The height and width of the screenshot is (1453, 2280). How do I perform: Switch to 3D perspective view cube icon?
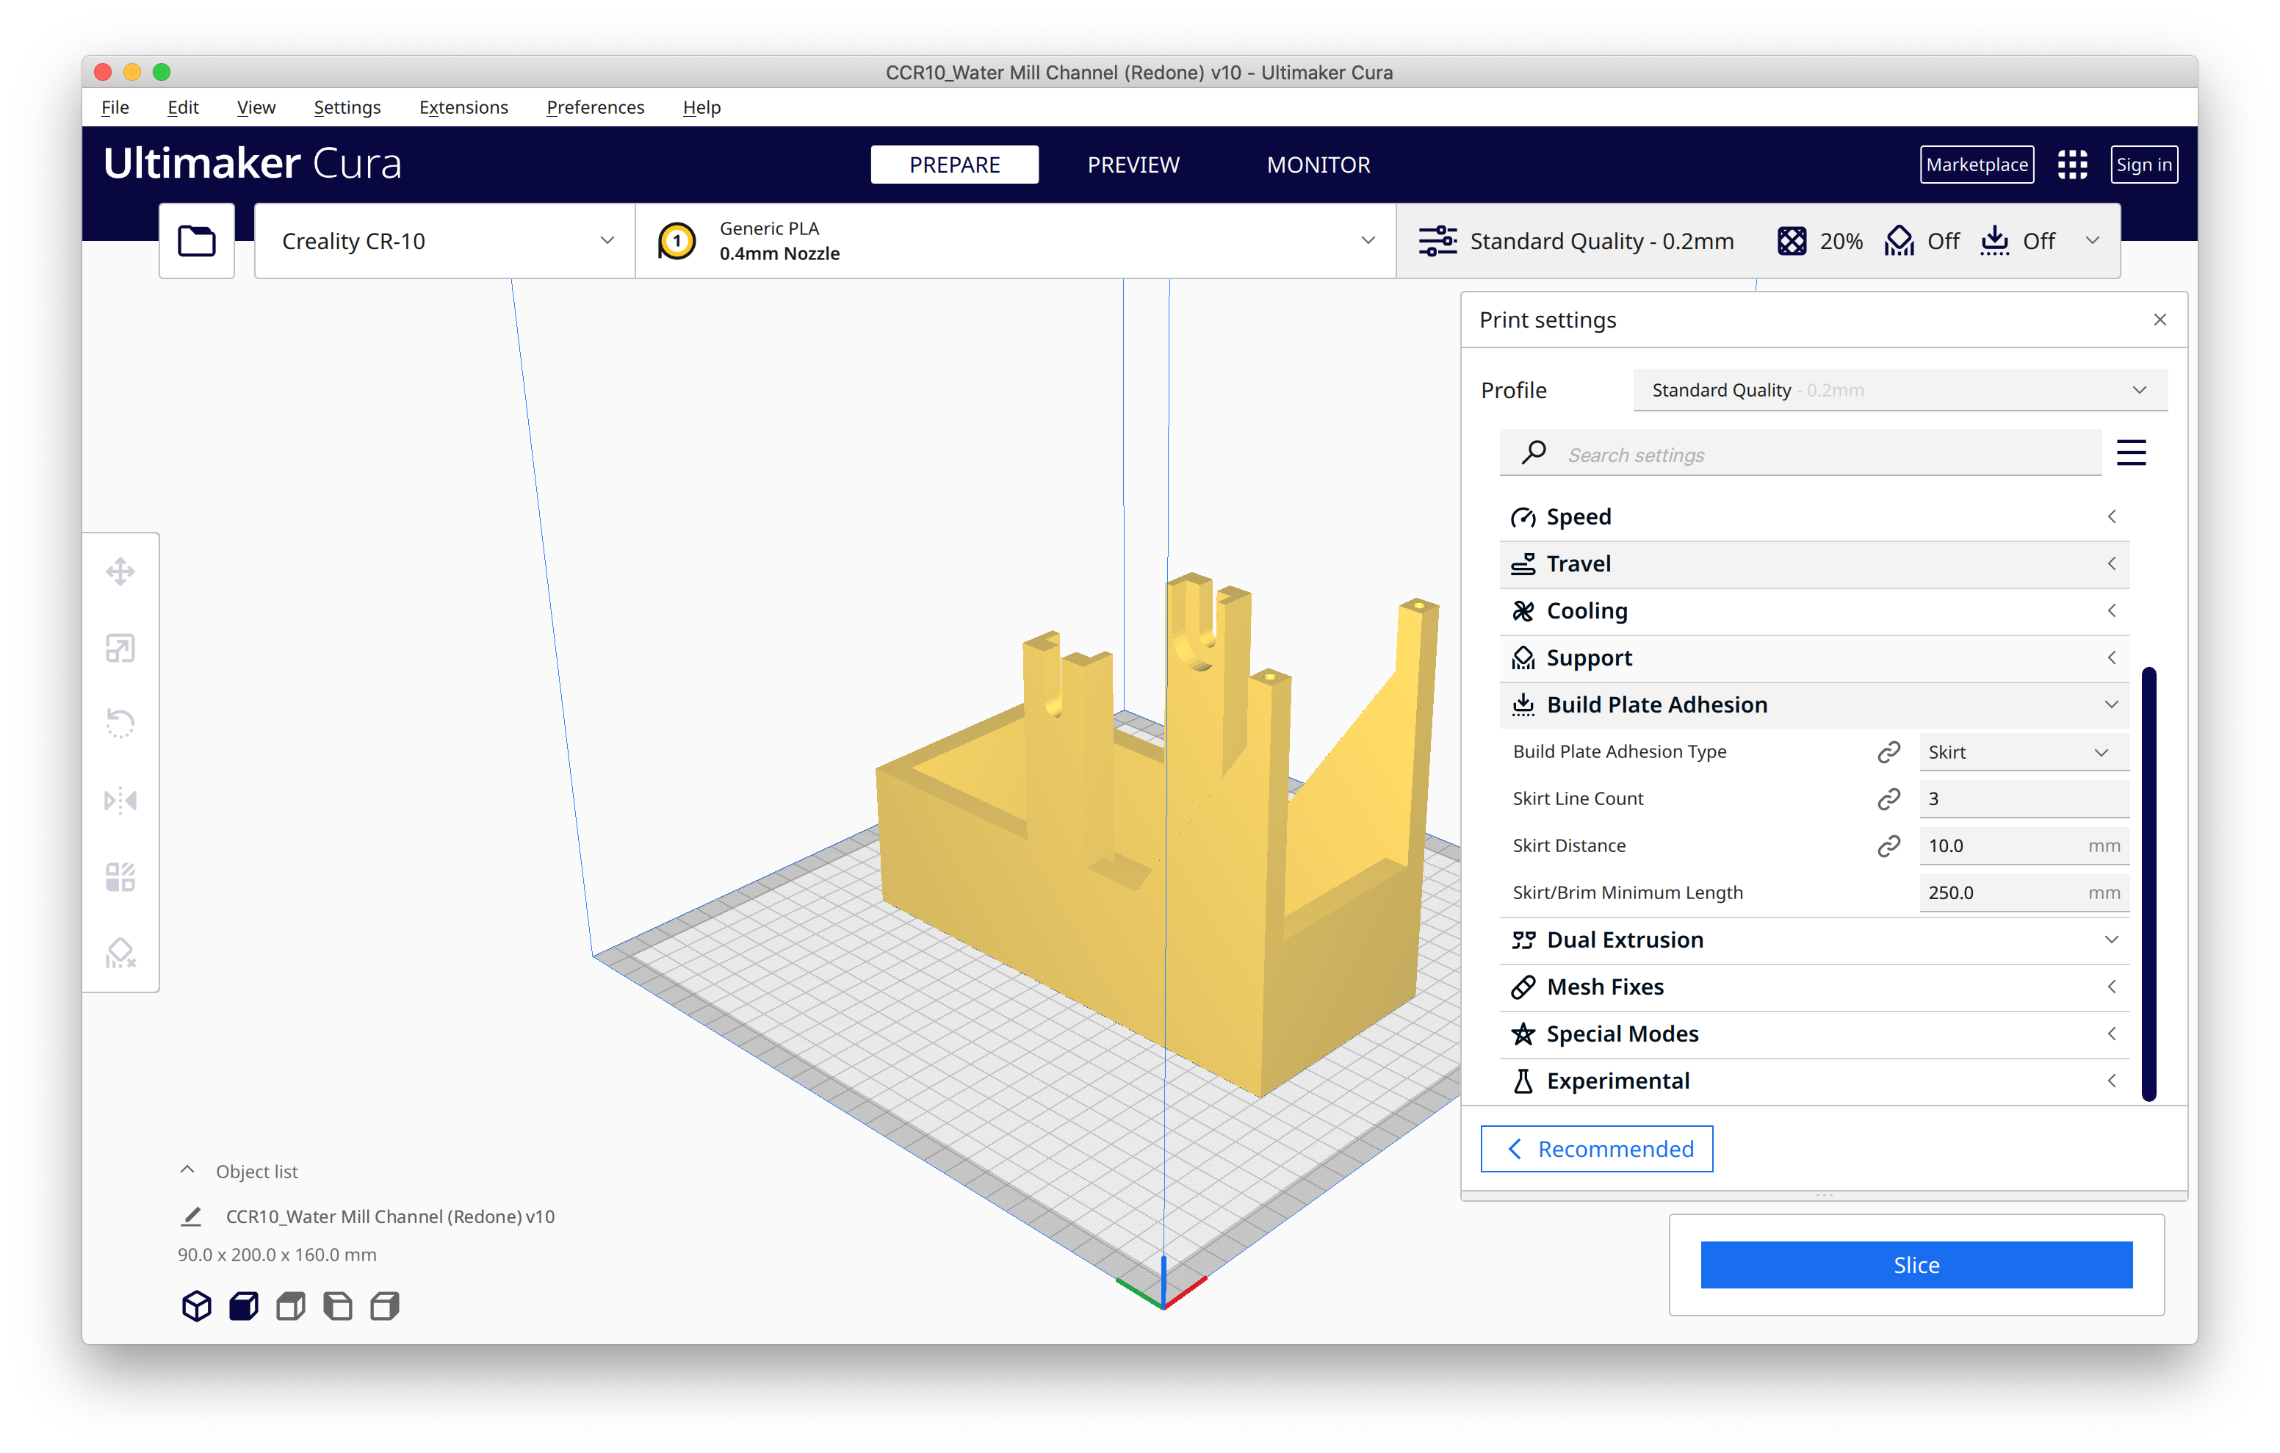[196, 1306]
